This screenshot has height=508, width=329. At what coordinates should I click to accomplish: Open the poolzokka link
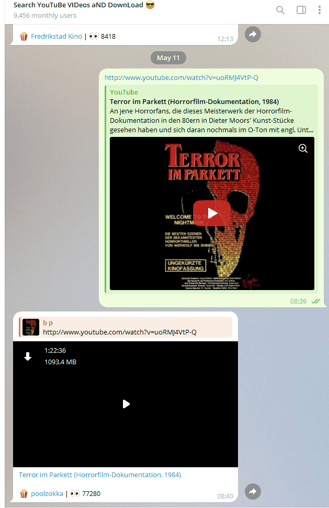tap(47, 493)
